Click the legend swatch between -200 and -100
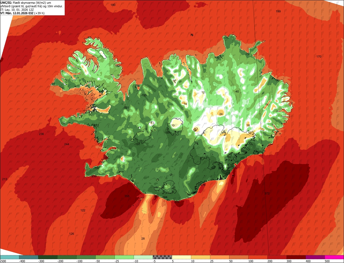 coord(67,257)
